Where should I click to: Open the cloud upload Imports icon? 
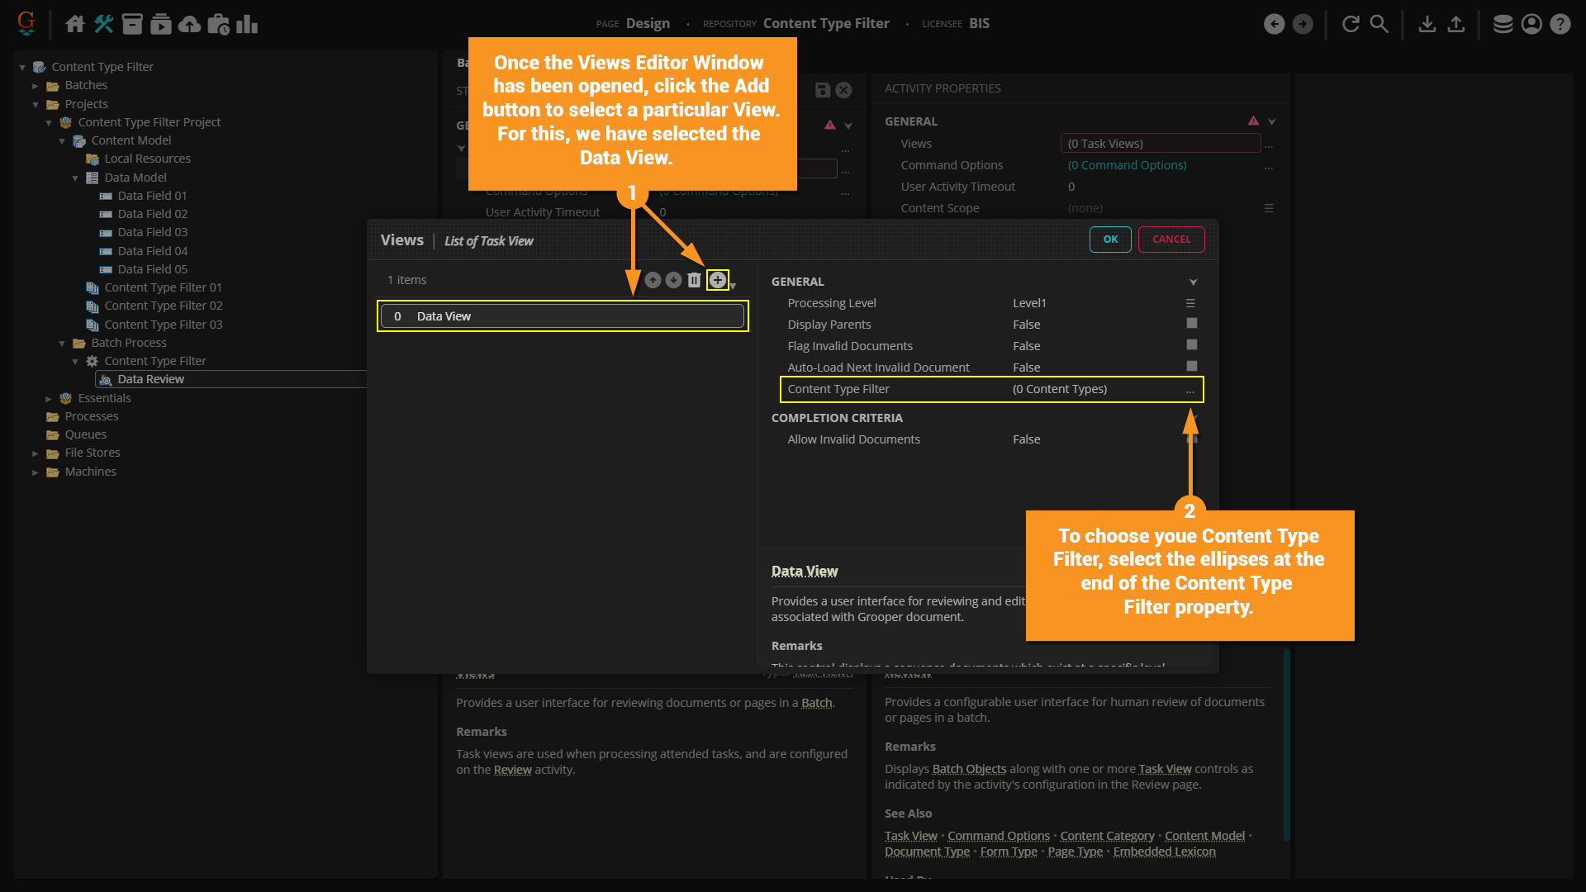coord(189,24)
